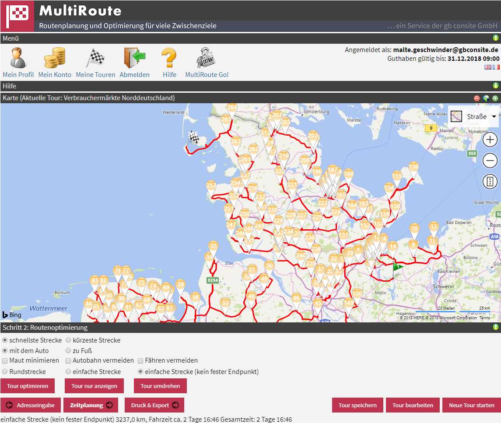The width and height of the screenshot is (501, 423).
Task: Click the Mein Konto text link
Action: 55,75
